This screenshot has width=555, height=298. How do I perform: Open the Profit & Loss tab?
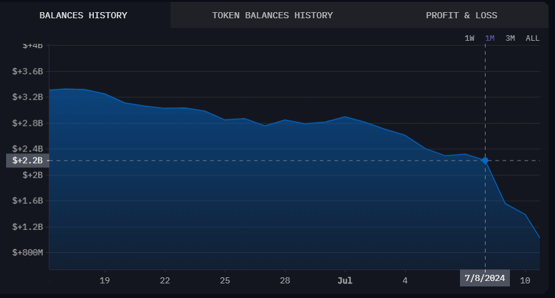pos(461,15)
